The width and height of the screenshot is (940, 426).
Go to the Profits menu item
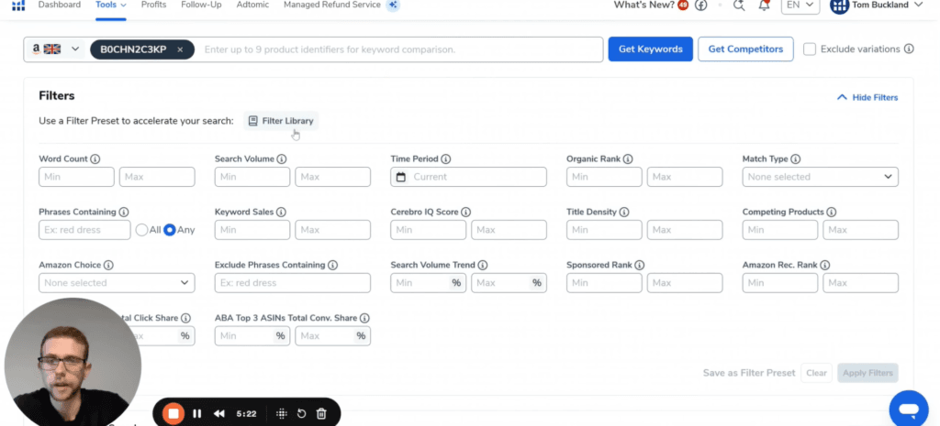154,5
